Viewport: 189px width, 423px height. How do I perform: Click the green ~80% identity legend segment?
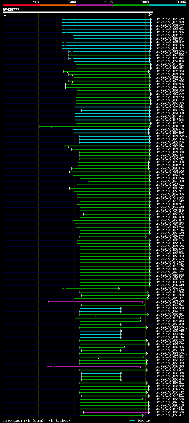click(x=131, y=5)
